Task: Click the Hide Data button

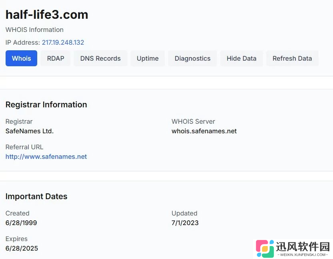Action: (241, 58)
